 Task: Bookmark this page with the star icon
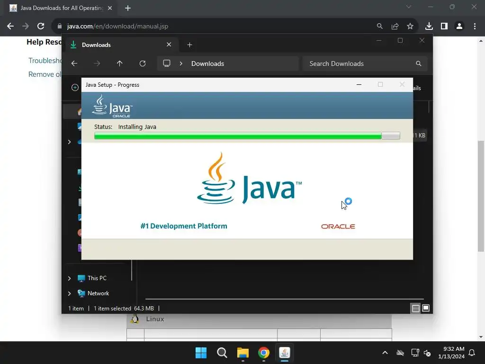pos(410,27)
